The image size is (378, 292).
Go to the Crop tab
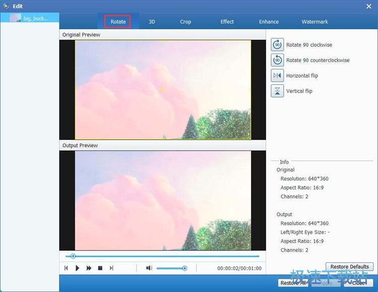pyautogui.click(x=185, y=22)
